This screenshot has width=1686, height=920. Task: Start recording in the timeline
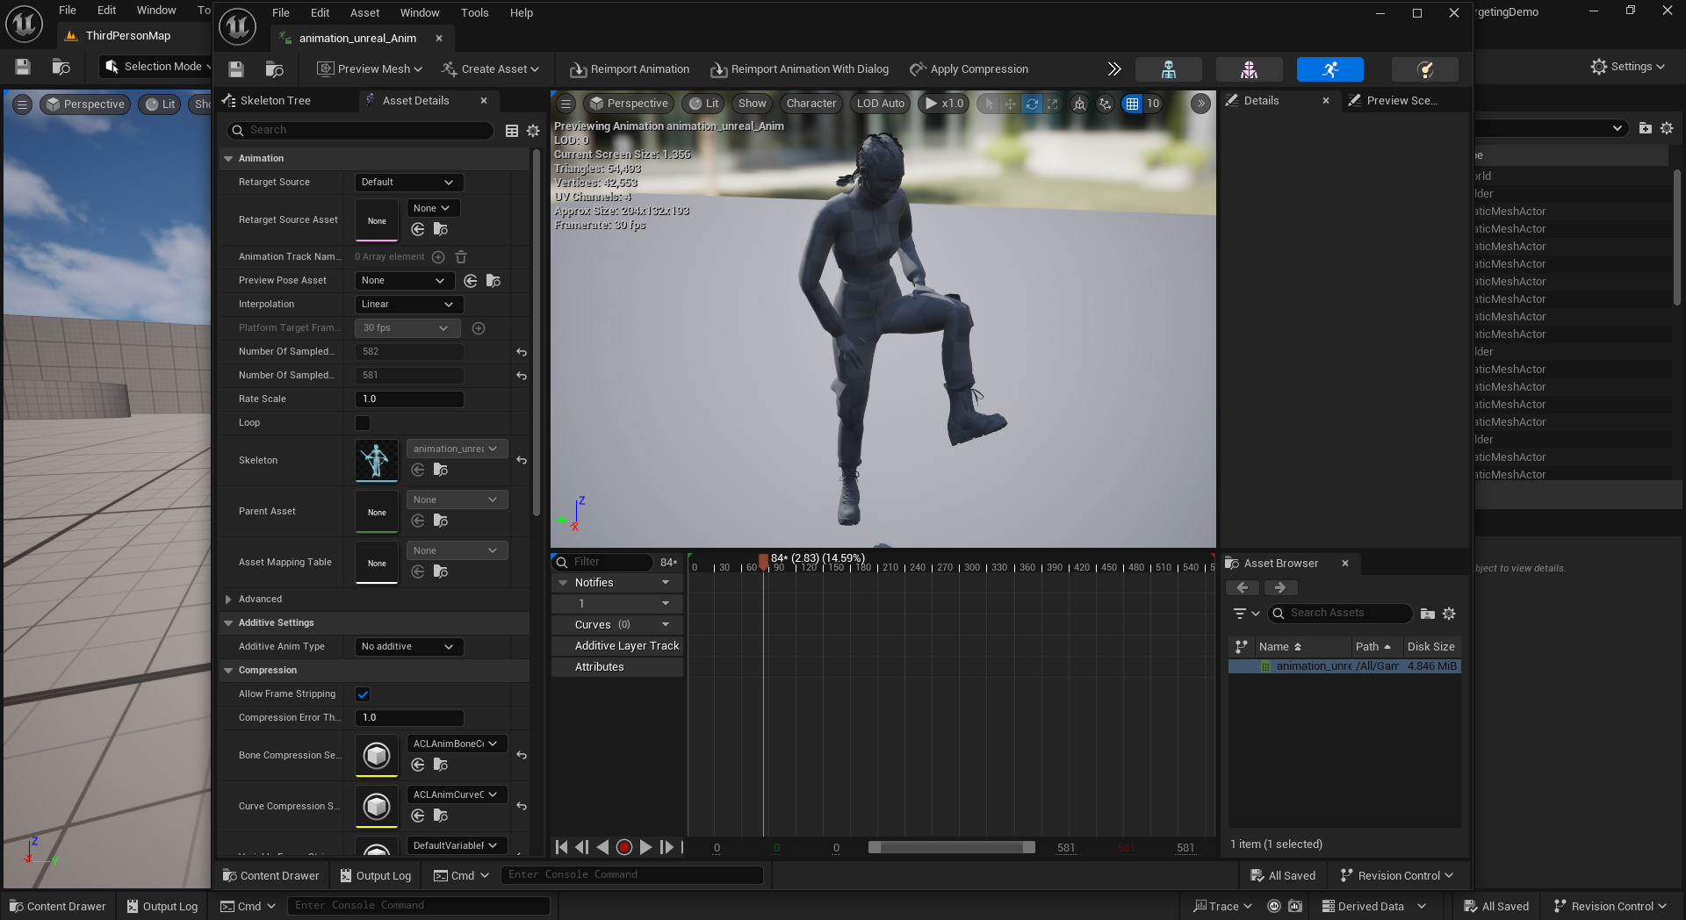click(624, 847)
